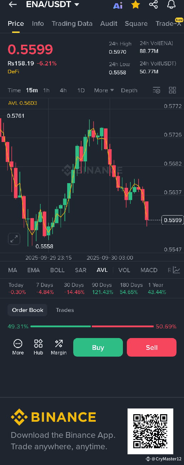Tap the 180 Days 54.65% performance
Viewport: 184px width, 465px height.
click(131, 288)
